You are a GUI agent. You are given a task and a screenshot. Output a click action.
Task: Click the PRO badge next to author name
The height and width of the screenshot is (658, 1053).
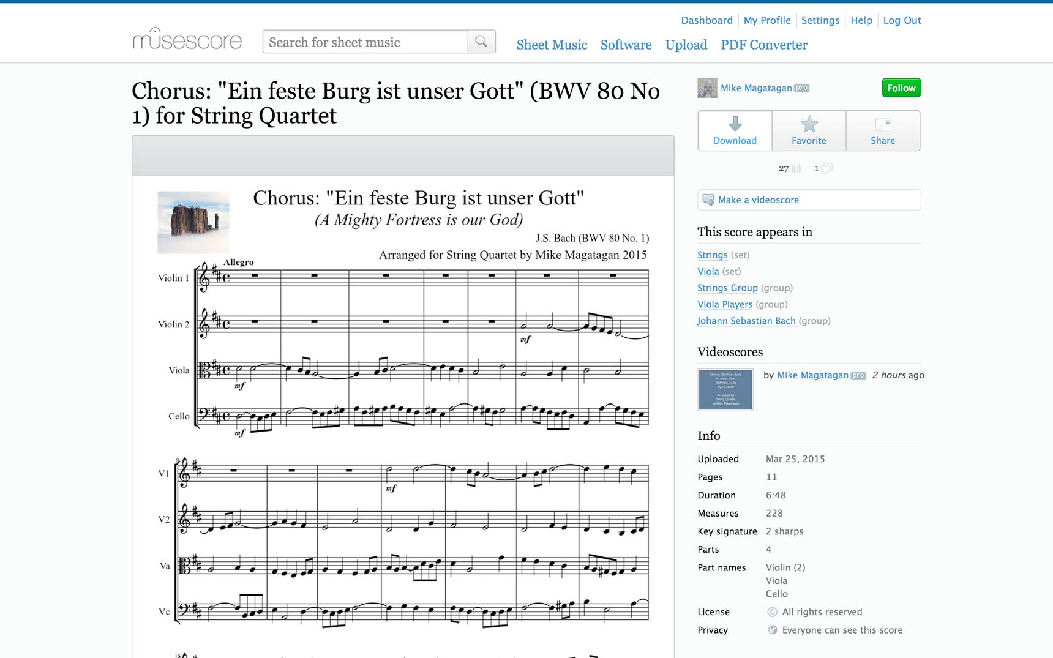pyautogui.click(x=801, y=88)
